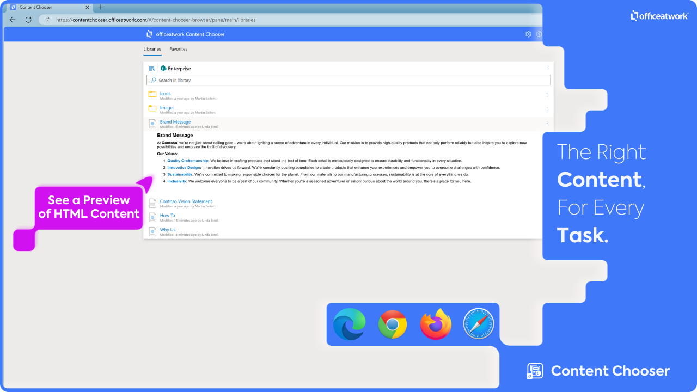
Task: Click 'Modified 15 minutes ago by Linda Stroll'
Action: pos(189,235)
